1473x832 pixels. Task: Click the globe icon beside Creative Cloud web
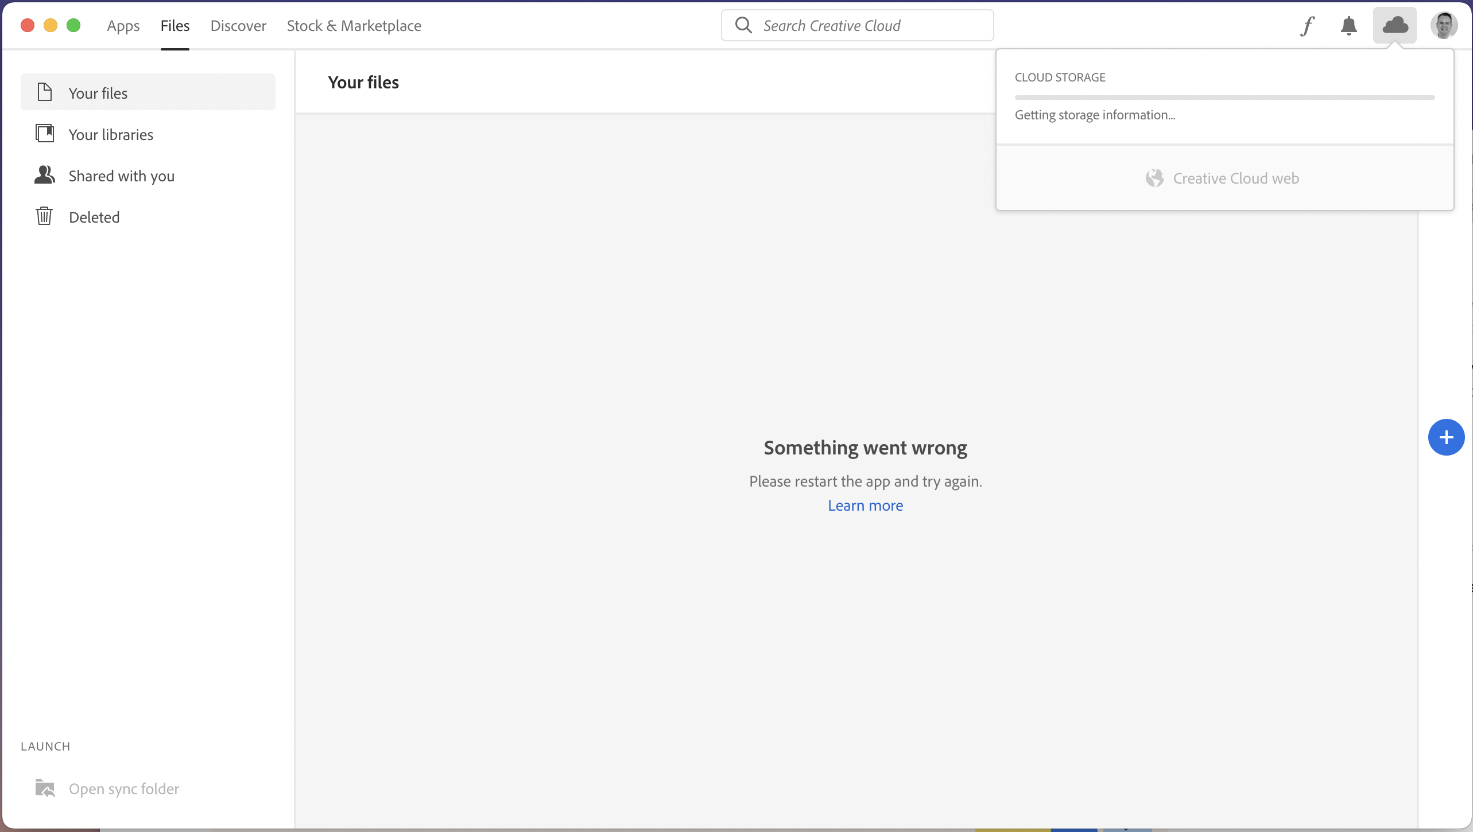(1154, 178)
